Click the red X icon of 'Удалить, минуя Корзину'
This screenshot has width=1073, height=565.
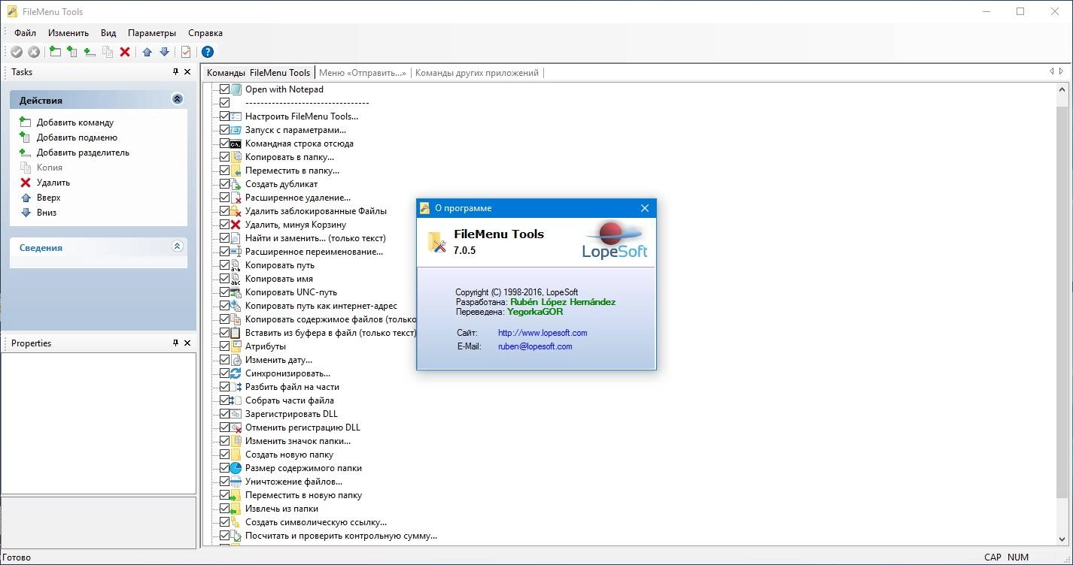(236, 225)
